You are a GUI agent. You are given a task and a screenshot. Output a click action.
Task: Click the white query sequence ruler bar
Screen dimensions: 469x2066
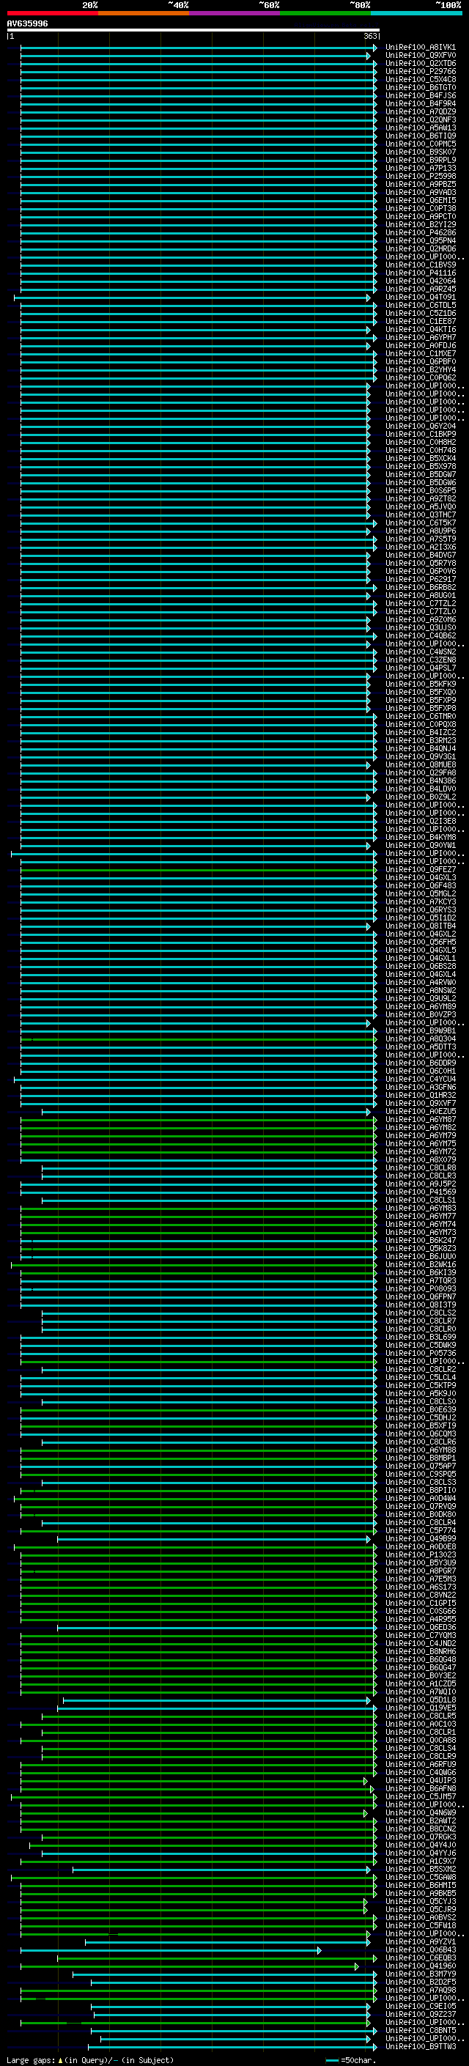coord(193,31)
